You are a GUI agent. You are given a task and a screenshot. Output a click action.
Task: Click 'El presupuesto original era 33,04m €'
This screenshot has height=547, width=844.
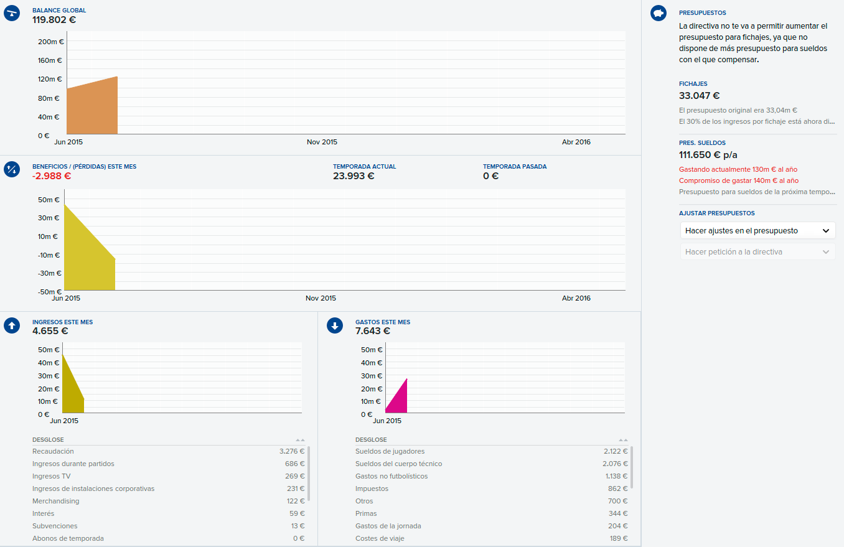coord(738,110)
